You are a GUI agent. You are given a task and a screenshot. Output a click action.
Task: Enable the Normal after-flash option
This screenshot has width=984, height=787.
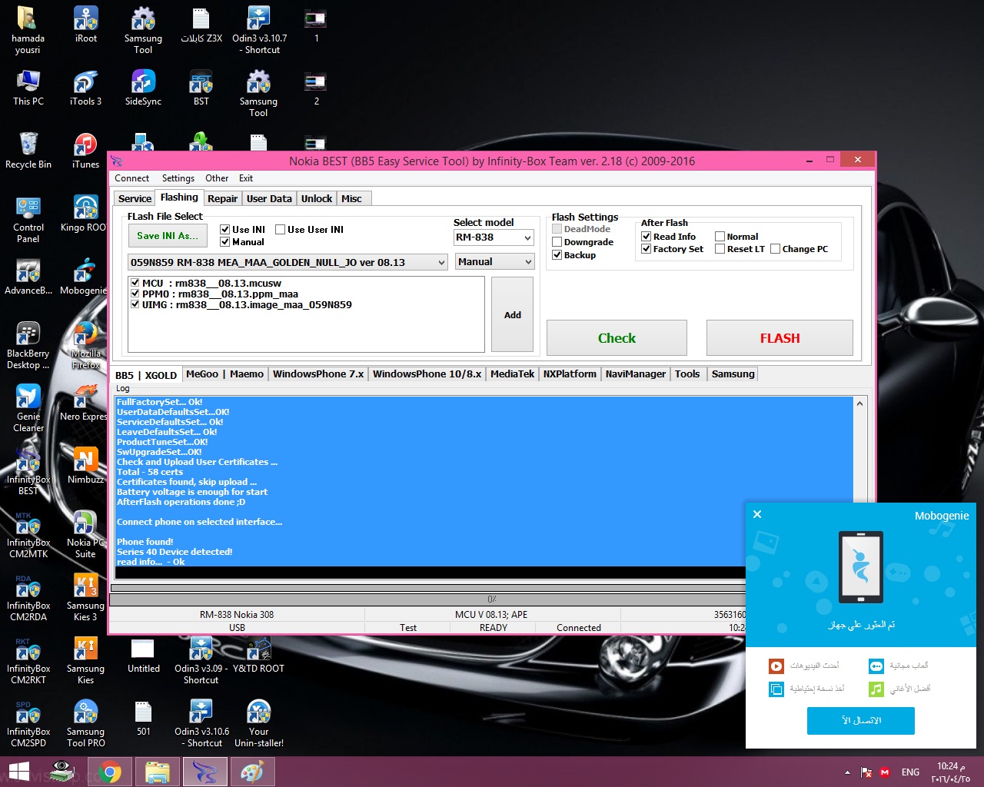pos(720,237)
